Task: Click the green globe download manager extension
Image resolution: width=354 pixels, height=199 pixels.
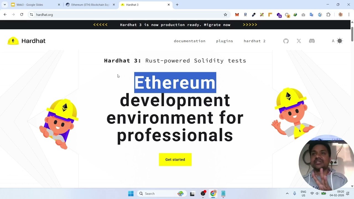Action: click(x=295, y=15)
